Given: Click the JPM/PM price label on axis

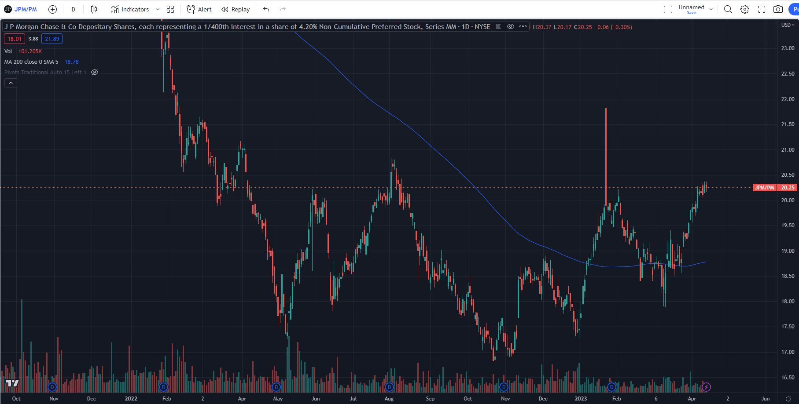Looking at the screenshot, I should pos(764,188).
